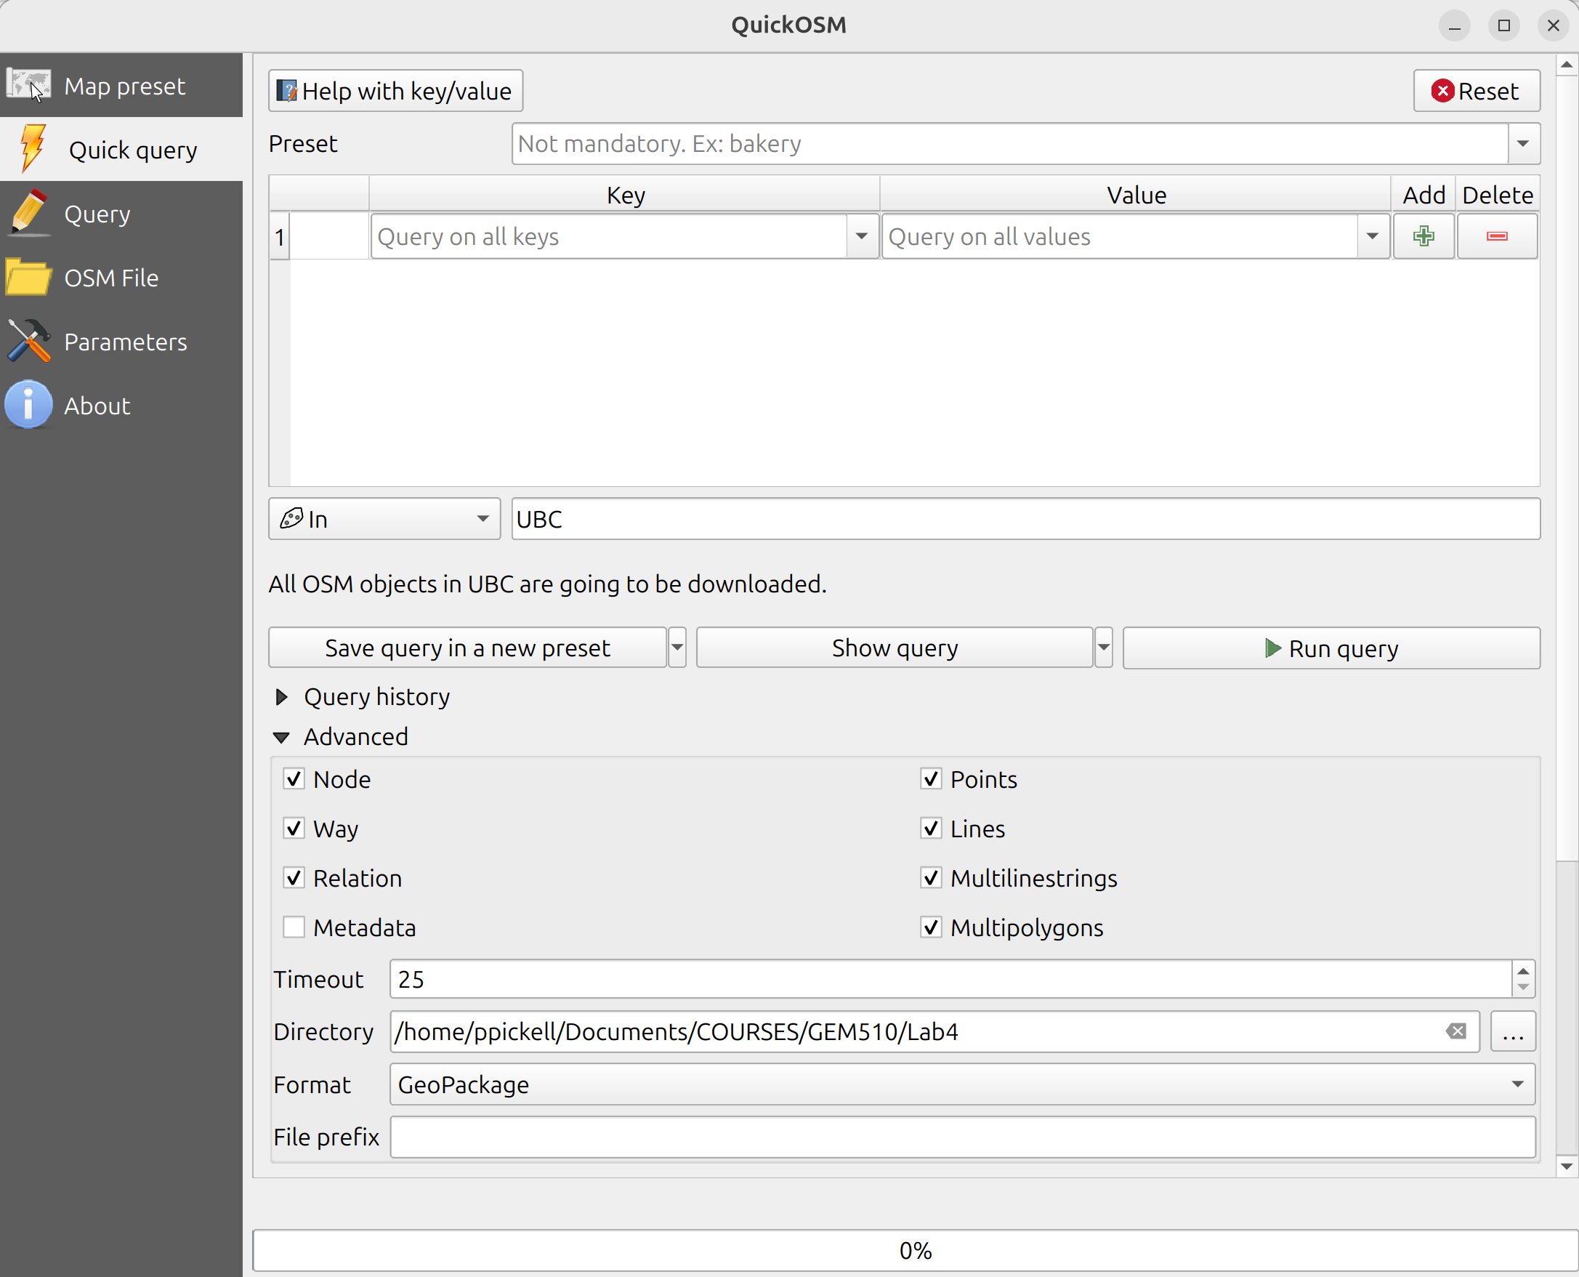Screen dimensions: 1579x1277
Task: Open the Format GeoPackage dropdown
Action: coord(962,1084)
